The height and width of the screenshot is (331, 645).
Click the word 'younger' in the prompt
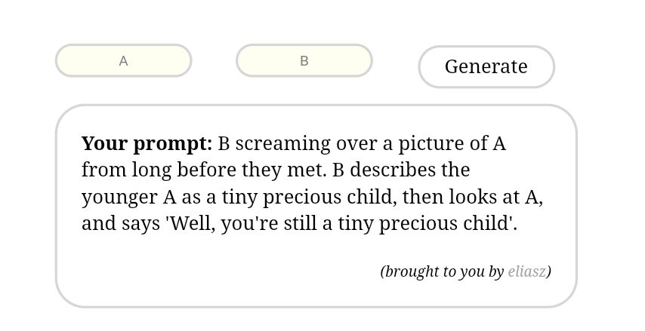click(119, 198)
